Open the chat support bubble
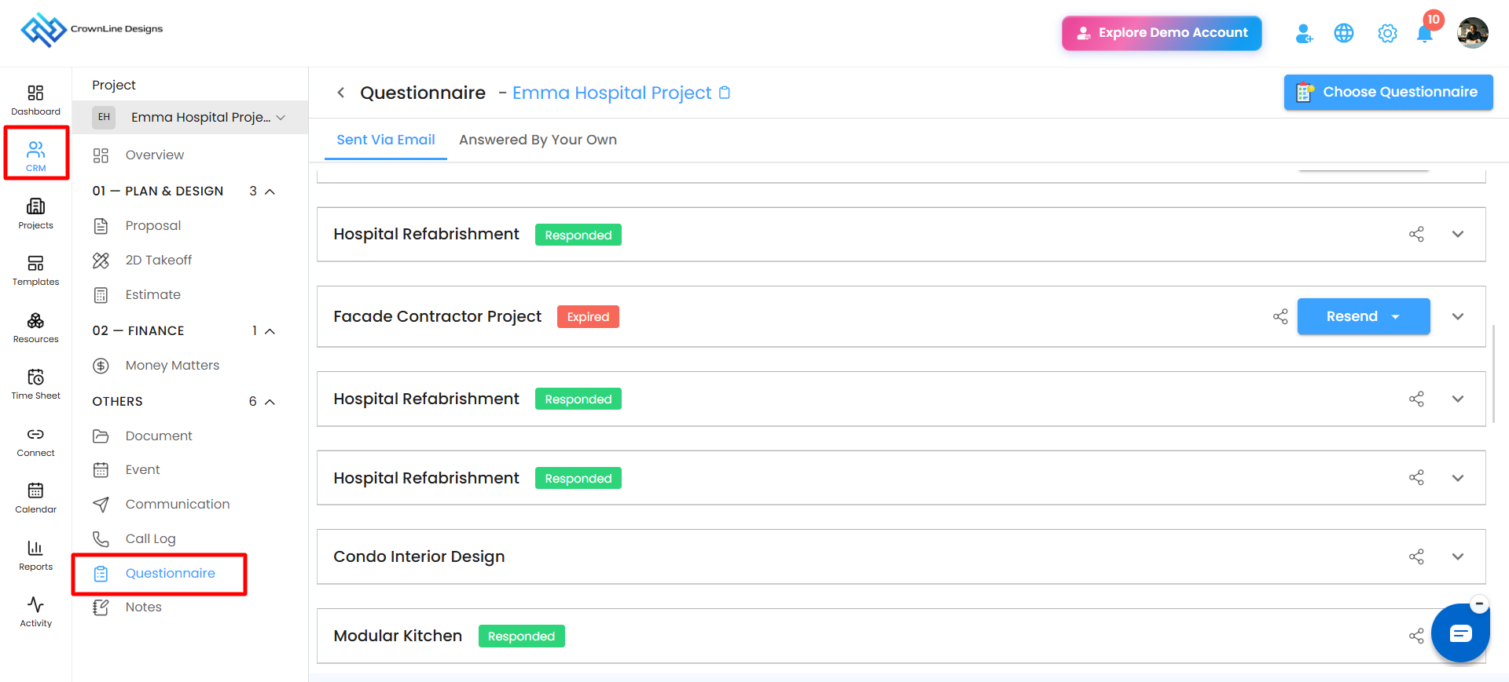Image resolution: width=1509 pixels, height=682 pixels. [x=1460, y=633]
